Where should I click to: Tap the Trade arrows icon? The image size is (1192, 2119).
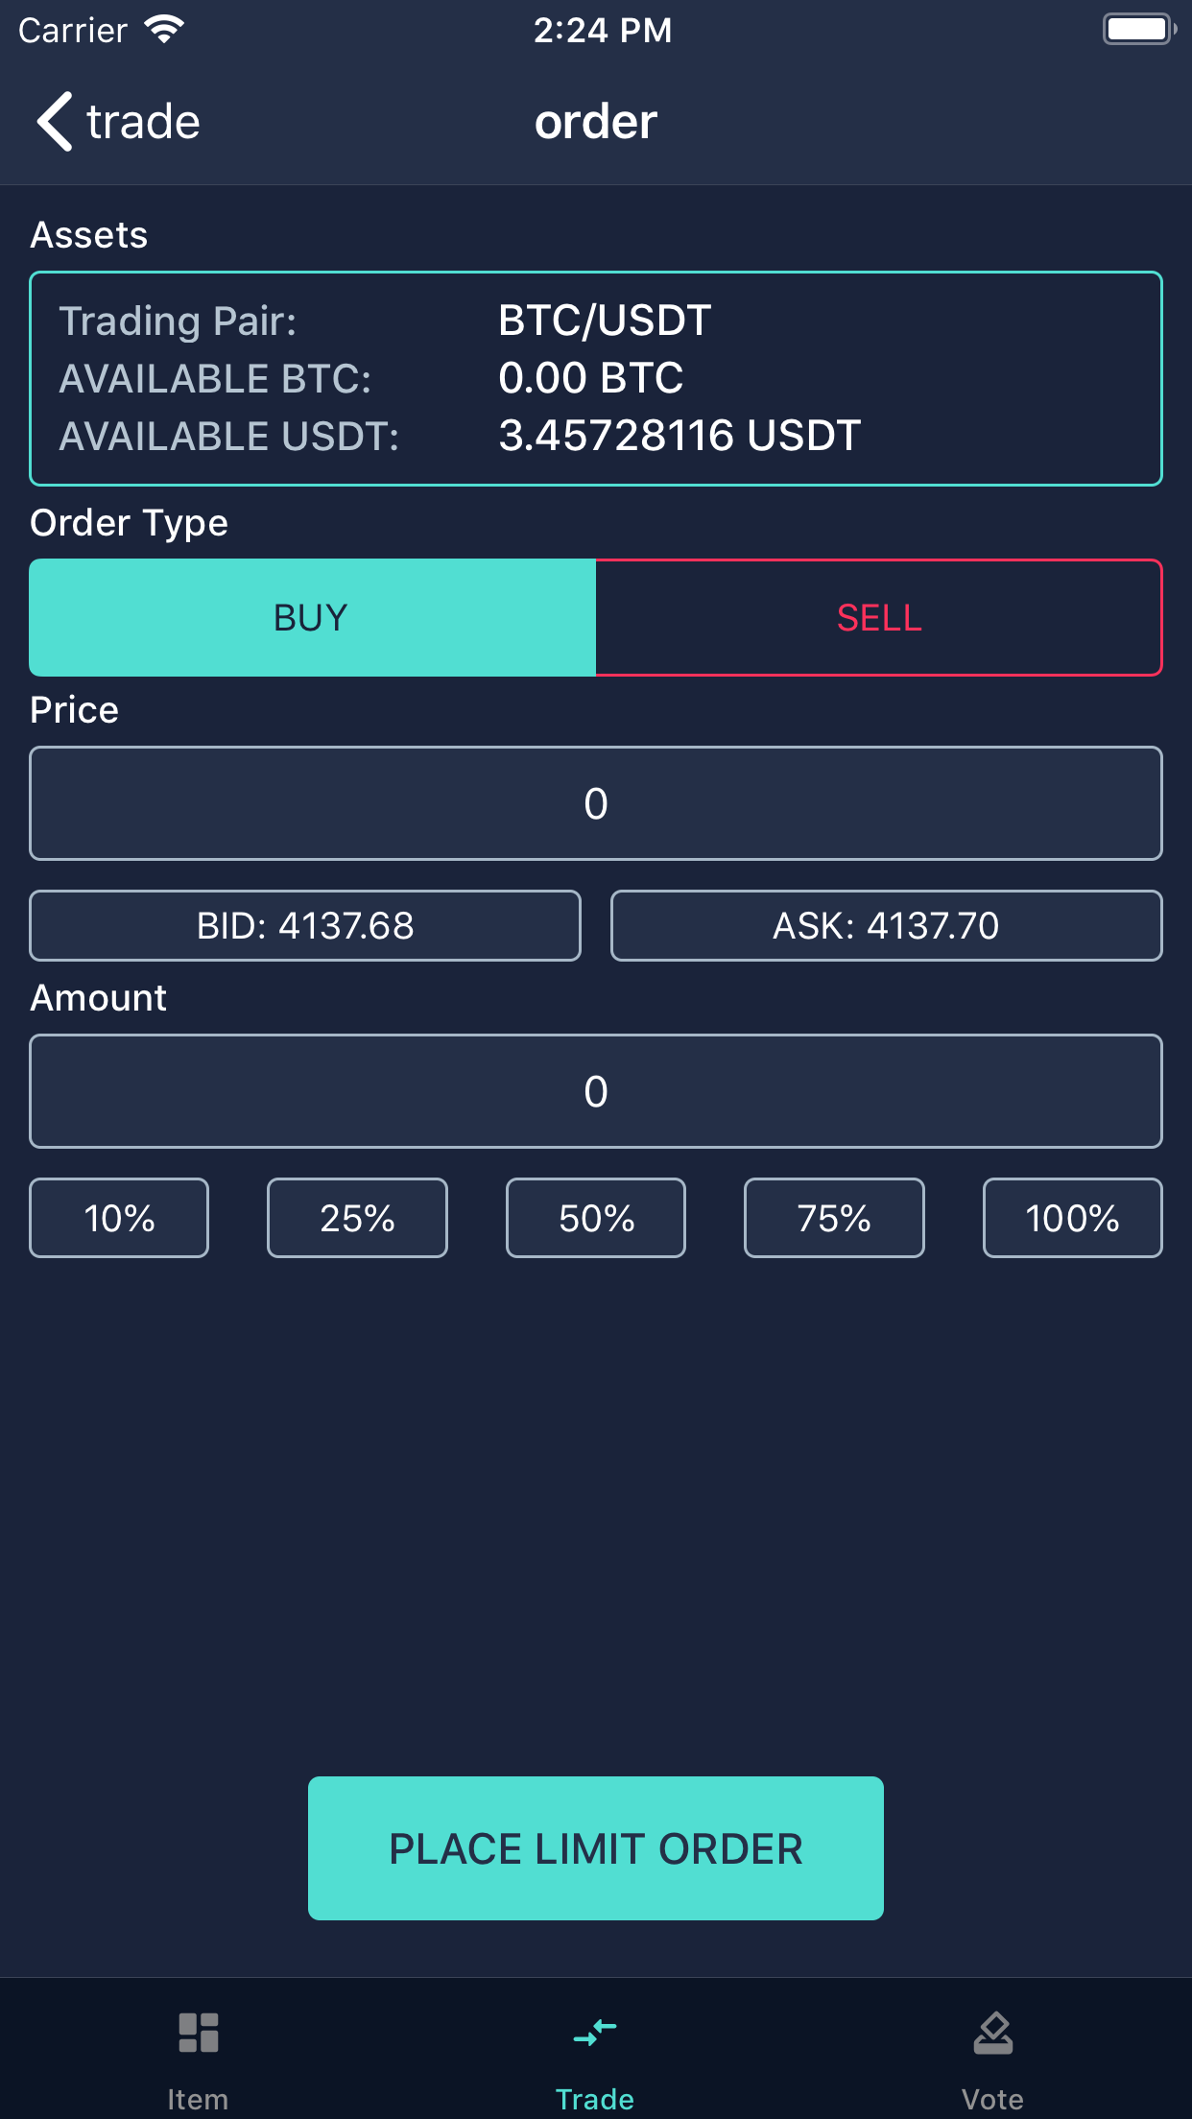[595, 2032]
